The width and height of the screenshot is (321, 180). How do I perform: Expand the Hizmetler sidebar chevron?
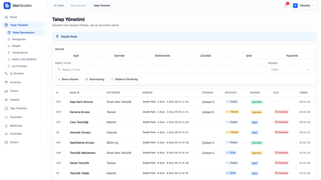coord(41,134)
